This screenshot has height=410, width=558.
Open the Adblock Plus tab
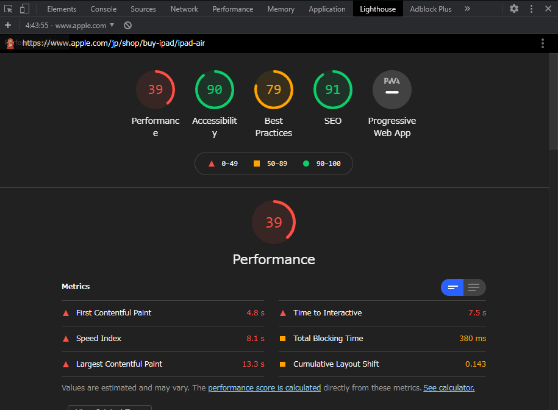tap(431, 9)
